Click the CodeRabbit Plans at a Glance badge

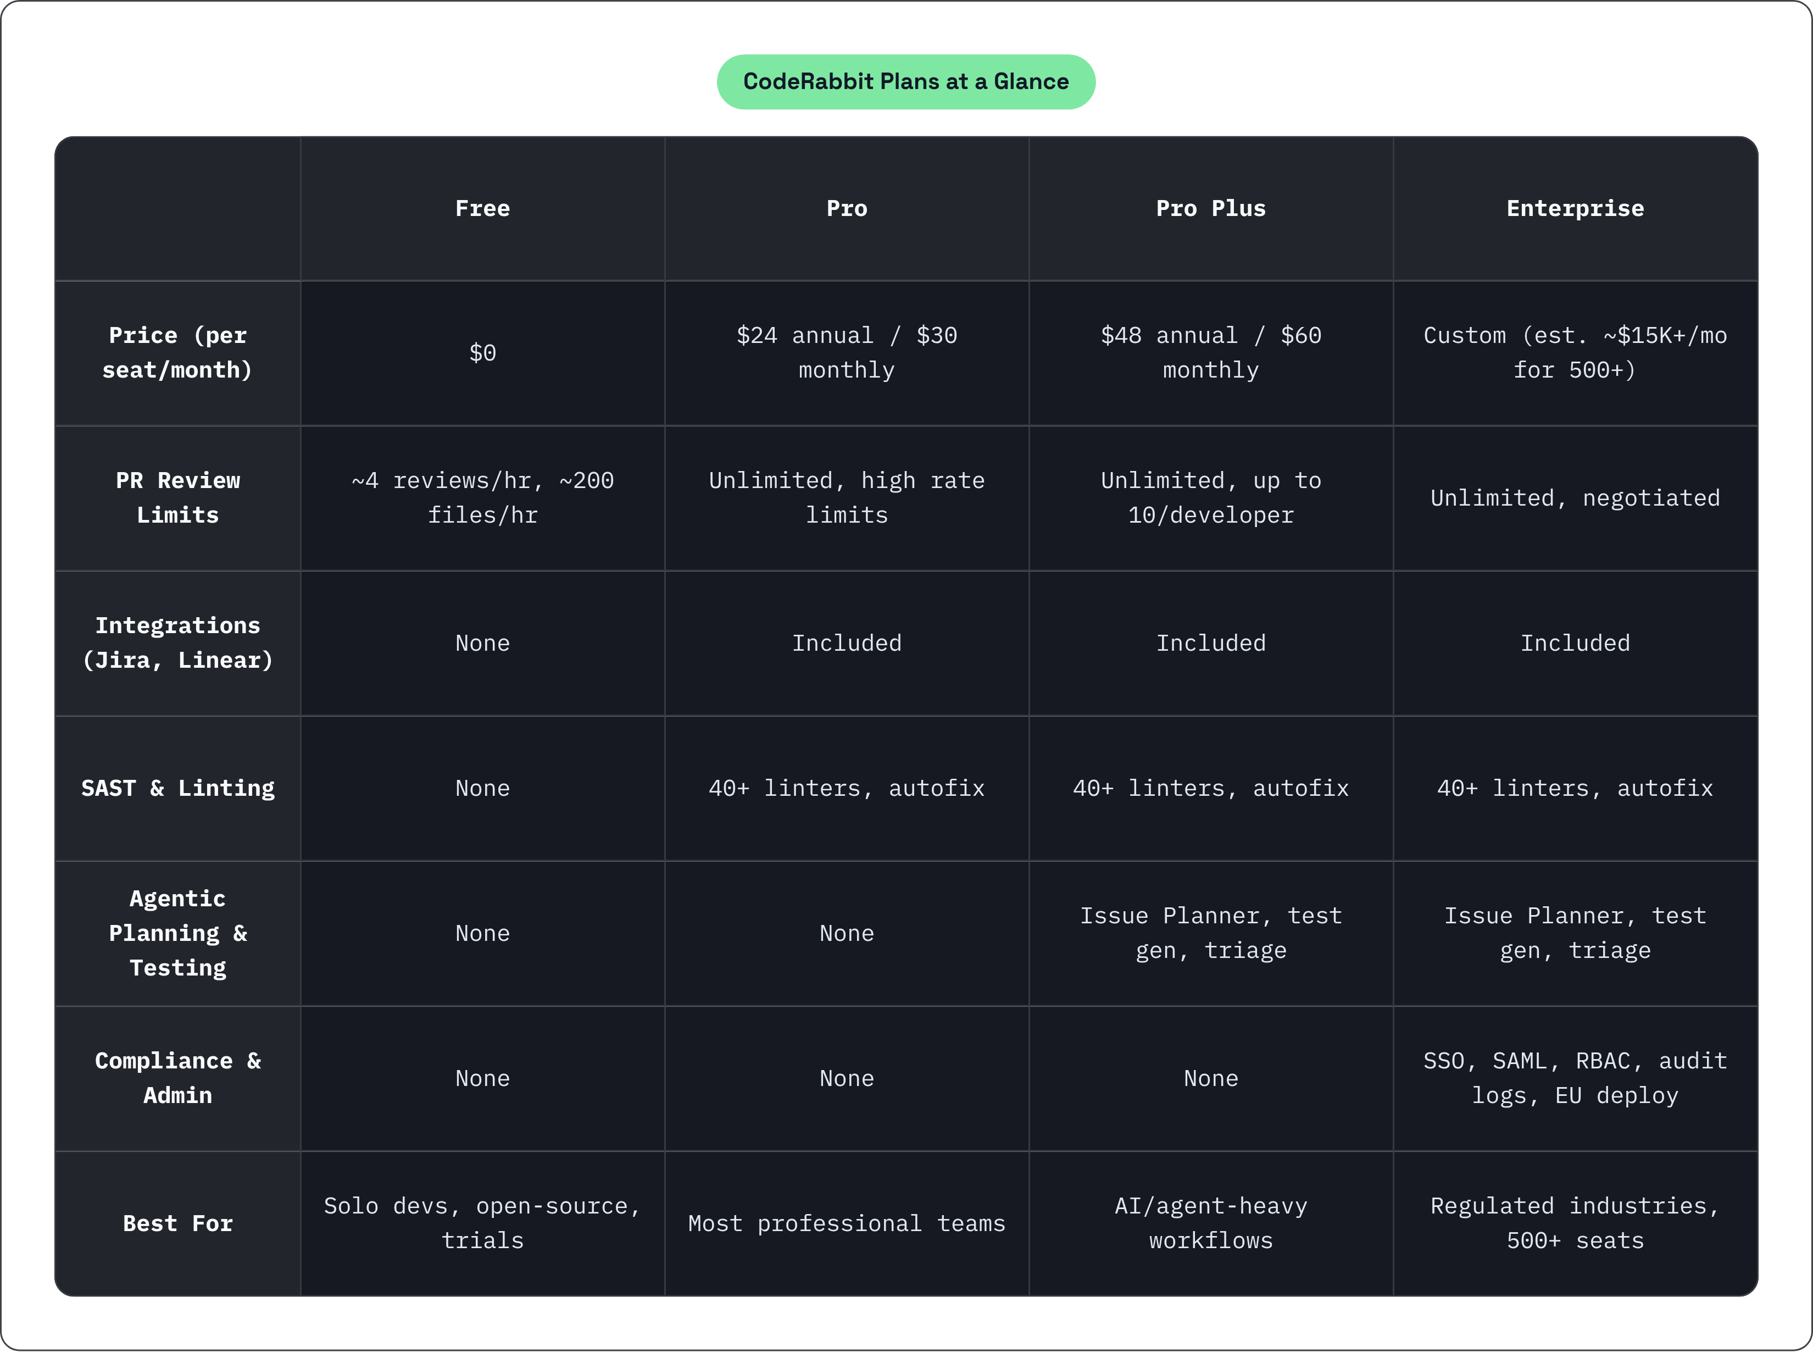tap(906, 82)
